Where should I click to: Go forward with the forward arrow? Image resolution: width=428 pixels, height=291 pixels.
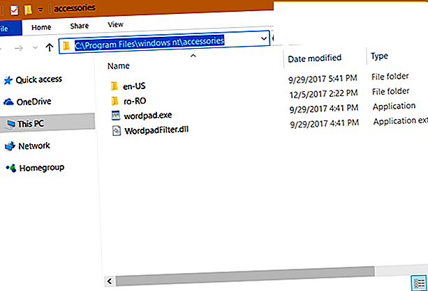(x=19, y=49)
